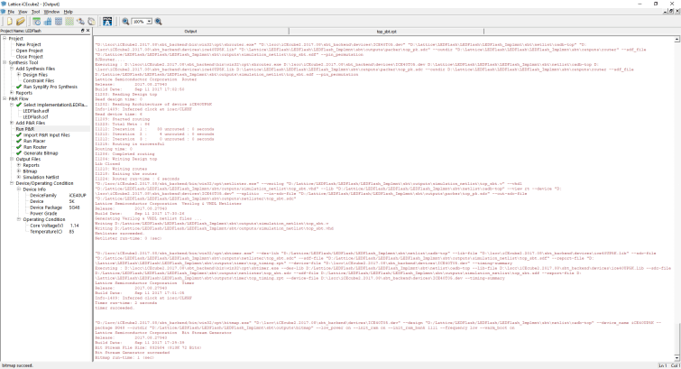Screen dimensions: 681x369
Task: Float the project panel using undock icon
Action: 82,31
